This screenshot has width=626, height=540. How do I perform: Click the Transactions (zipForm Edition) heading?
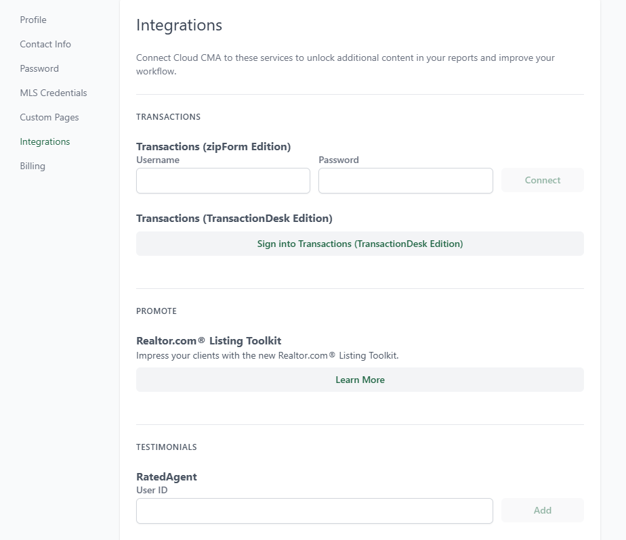(x=213, y=146)
